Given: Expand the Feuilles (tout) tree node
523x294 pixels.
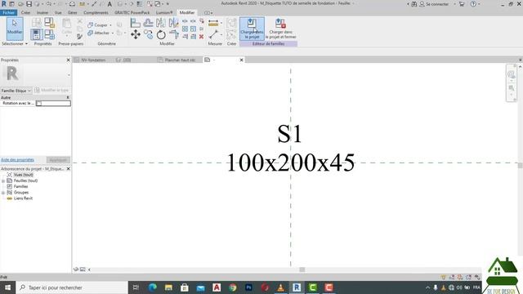Looking at the screenshot, I should [x=3, y=180].
